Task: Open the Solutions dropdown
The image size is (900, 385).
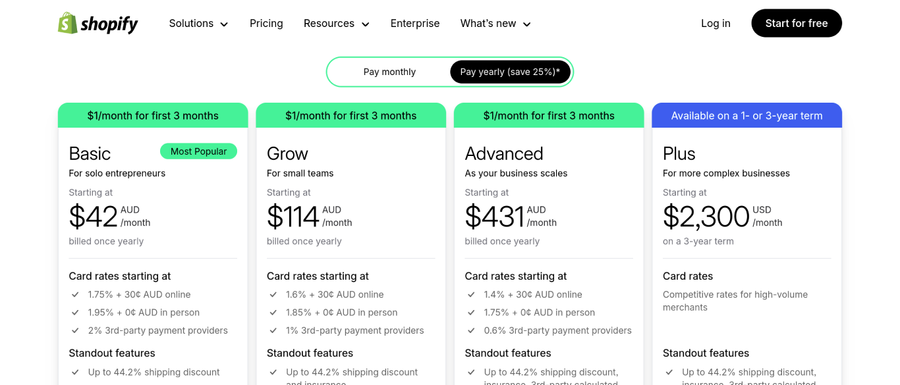Action: coord(198,23)
